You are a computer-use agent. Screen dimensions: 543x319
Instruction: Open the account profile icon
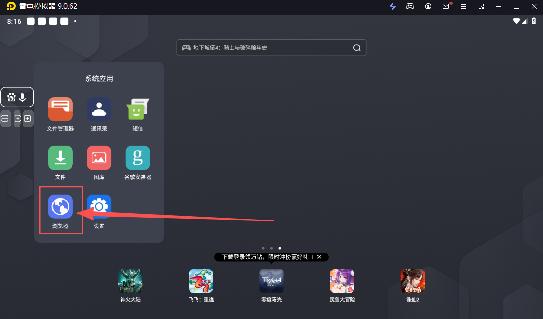(x=428, y=6)
